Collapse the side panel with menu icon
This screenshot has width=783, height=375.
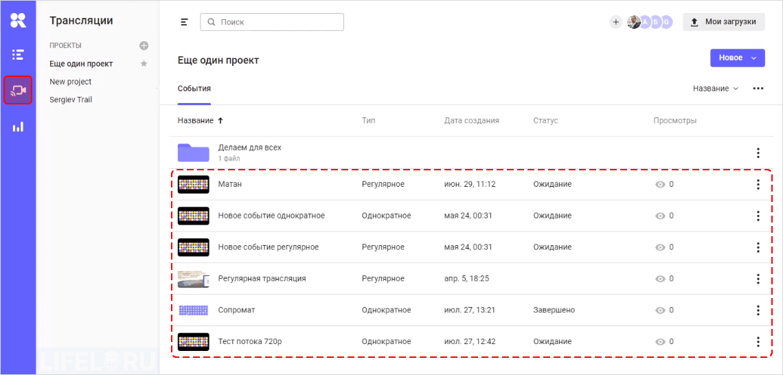pyautogui.click(x=185, y=22)
